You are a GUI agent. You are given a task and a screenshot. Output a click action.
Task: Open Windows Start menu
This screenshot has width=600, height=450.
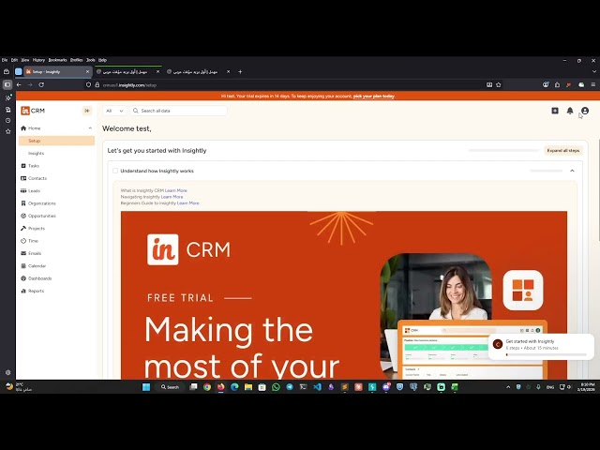(146, 387)
